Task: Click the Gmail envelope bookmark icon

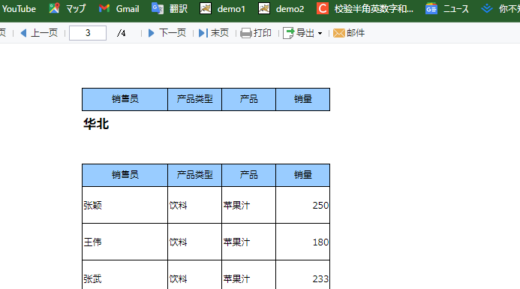Action: pos(104,8)
